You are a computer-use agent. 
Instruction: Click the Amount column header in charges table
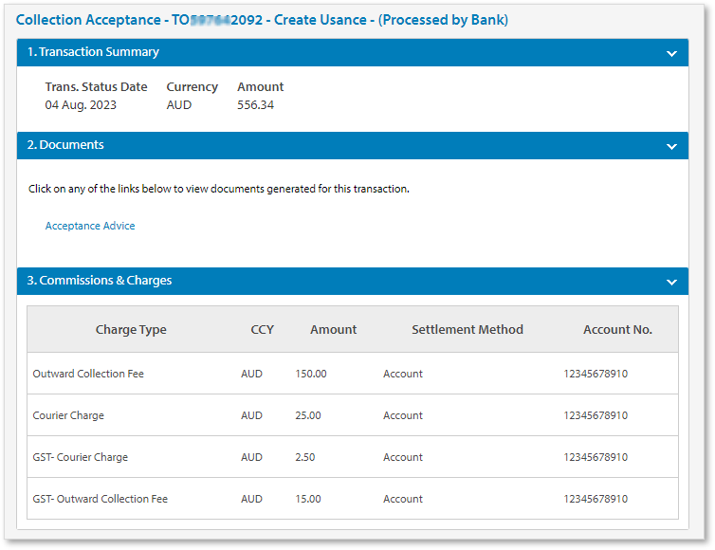[x=333, y=330]
